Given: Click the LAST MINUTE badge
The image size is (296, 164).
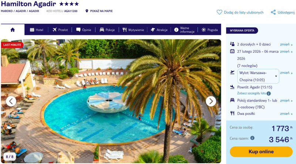Looking at the screenshot, I should pyautogui.click(x=12, y=45).
